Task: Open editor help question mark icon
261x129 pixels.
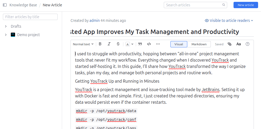Action: click(248, 44)
